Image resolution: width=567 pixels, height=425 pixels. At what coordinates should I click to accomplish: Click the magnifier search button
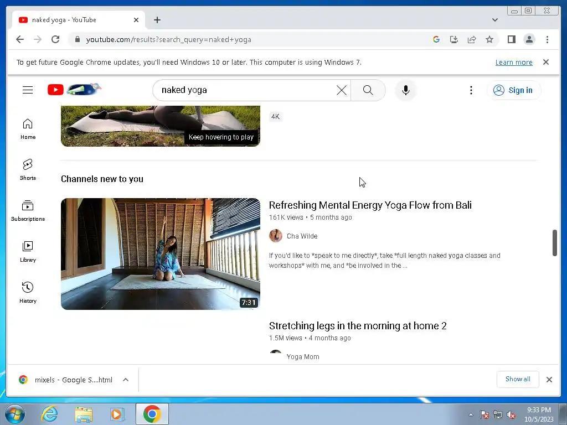point(368,90)
